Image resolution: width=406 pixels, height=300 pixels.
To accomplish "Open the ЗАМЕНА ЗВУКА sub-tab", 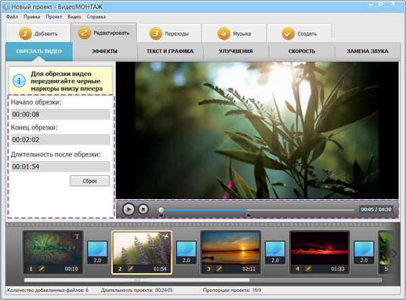I will point(367,51).
